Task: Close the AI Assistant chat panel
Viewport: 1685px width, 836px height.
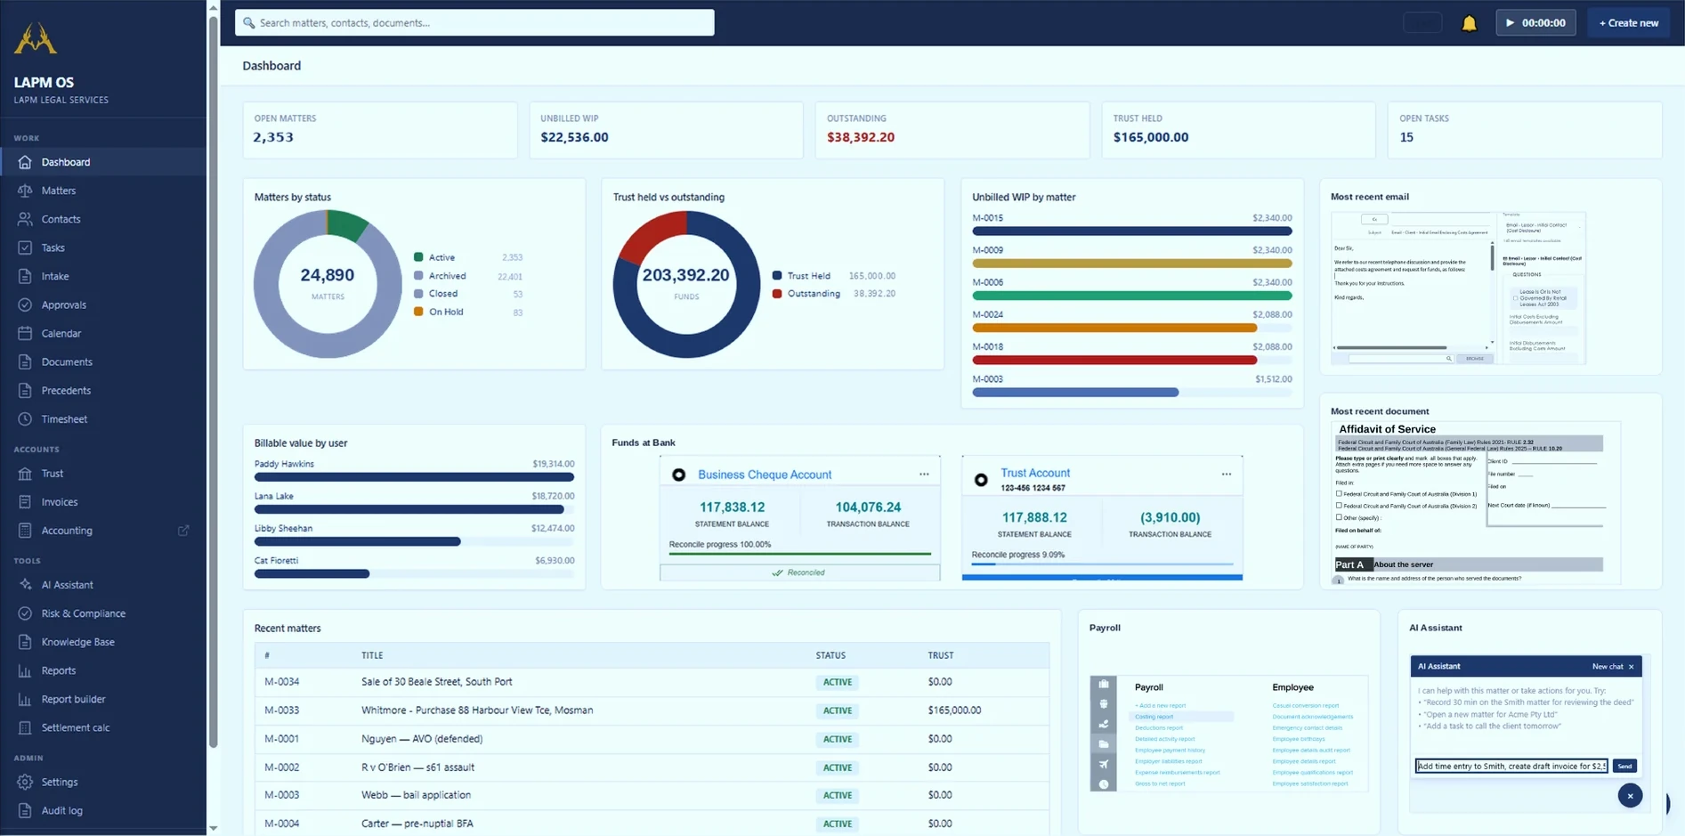Action: 1631,666
